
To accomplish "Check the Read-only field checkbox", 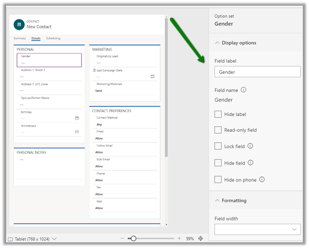I will point(218,130).
